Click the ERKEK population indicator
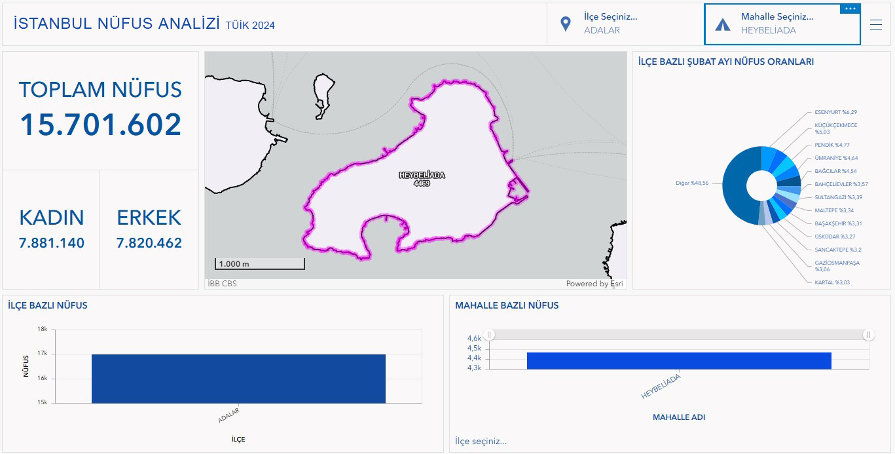This screenshot has height=454, width=895. coord(149,229)
